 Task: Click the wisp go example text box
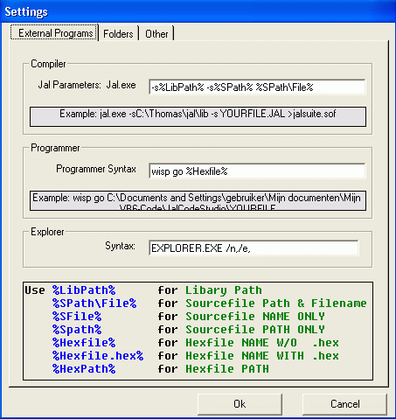[x=198, y=200]
